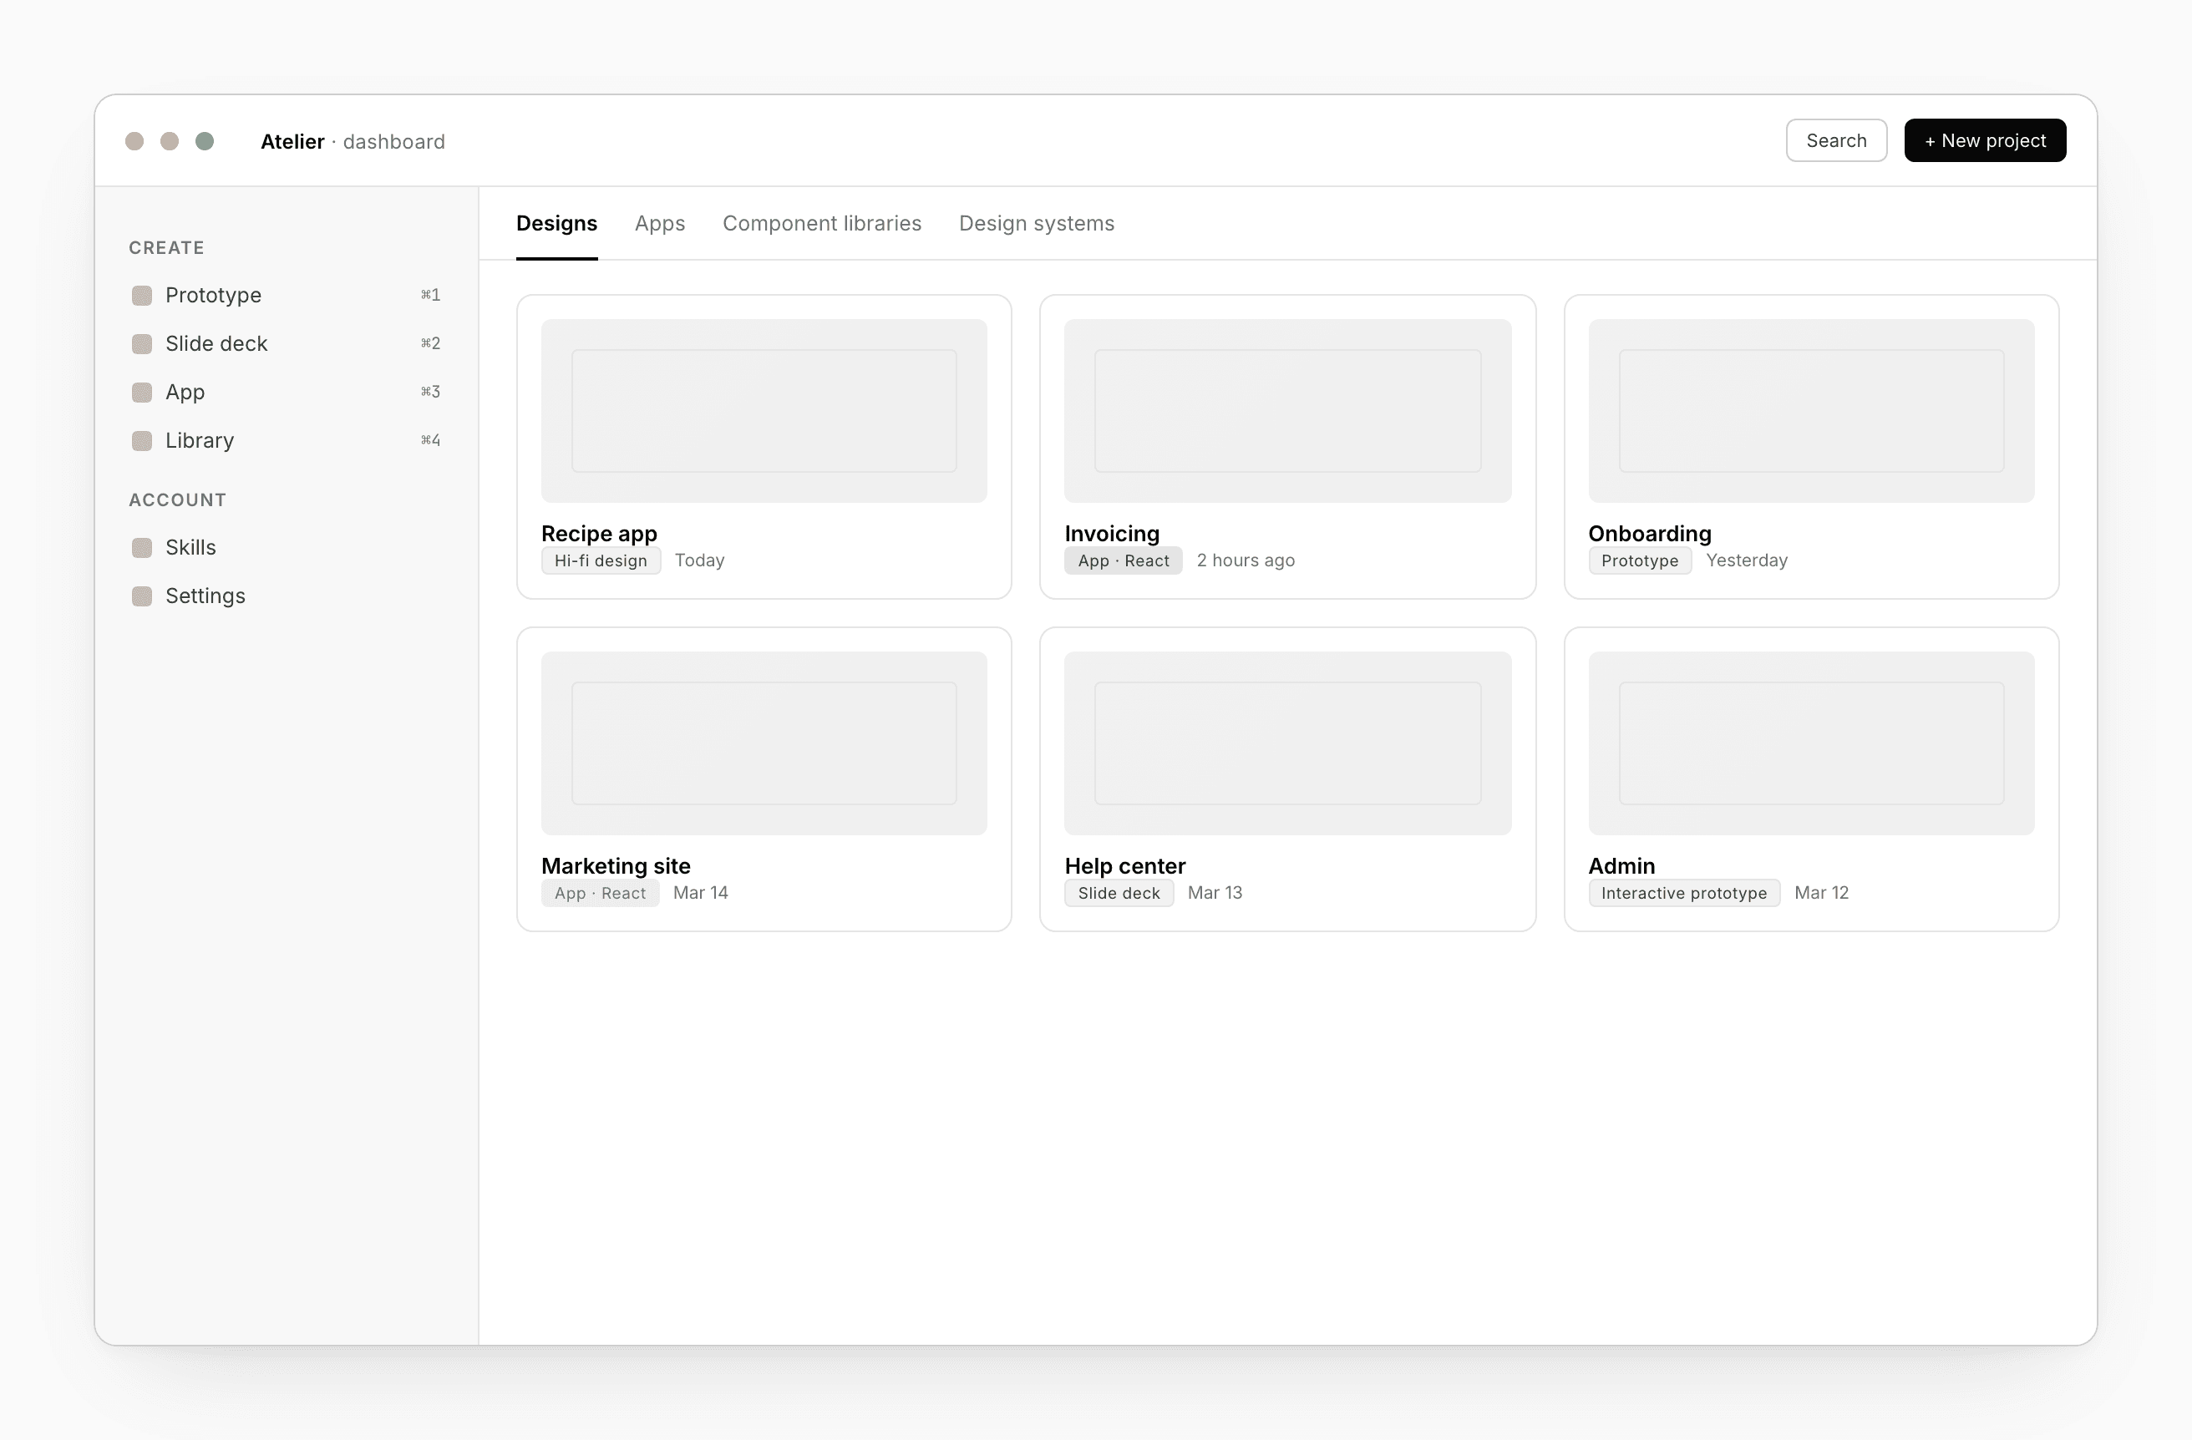Click the ⌘3 shortcut hint
Screen dimensions: 2192x1440
[x=430, y=393]
